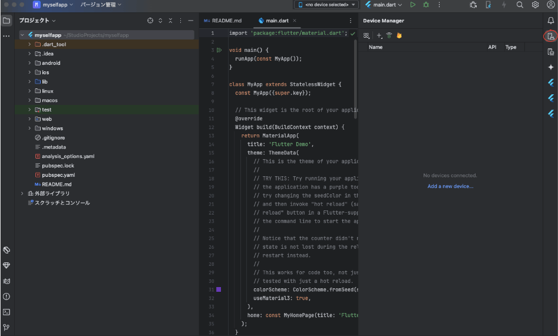Open Running Devices icon in right sidebar

tap(550, 52)
